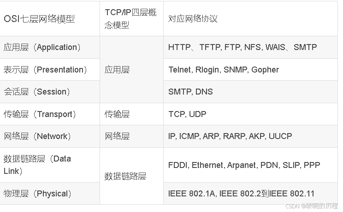Select the 物理层 (Physical) cell
Image resolution: width=343 pixels, height=212 pixels.
point(38,193)
